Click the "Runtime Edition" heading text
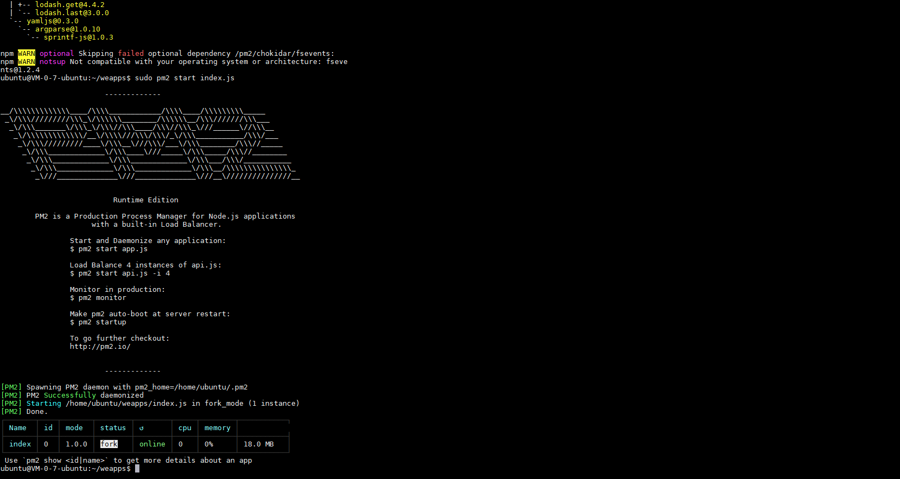This screenshot has width=900, height=479. [145, 200]
